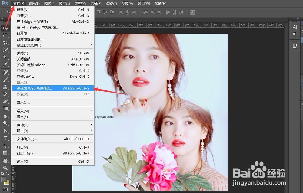The image size is (303, 193).
Task: Choose 新建(N) from File menu
Action: pos(53,10)
